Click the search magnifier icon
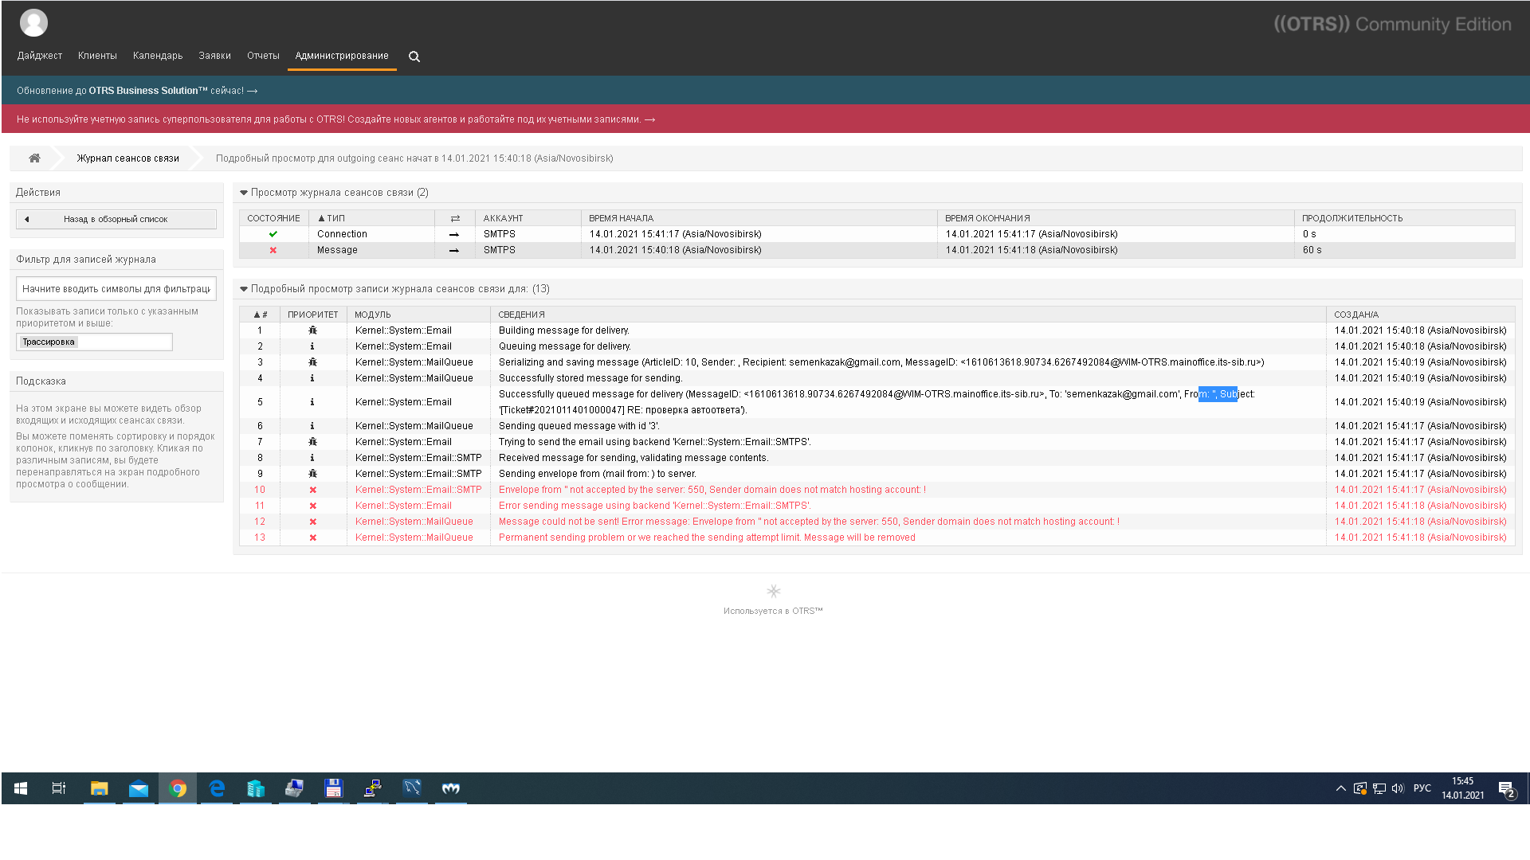Screen dimensions: 1530x860 point(414,57)
